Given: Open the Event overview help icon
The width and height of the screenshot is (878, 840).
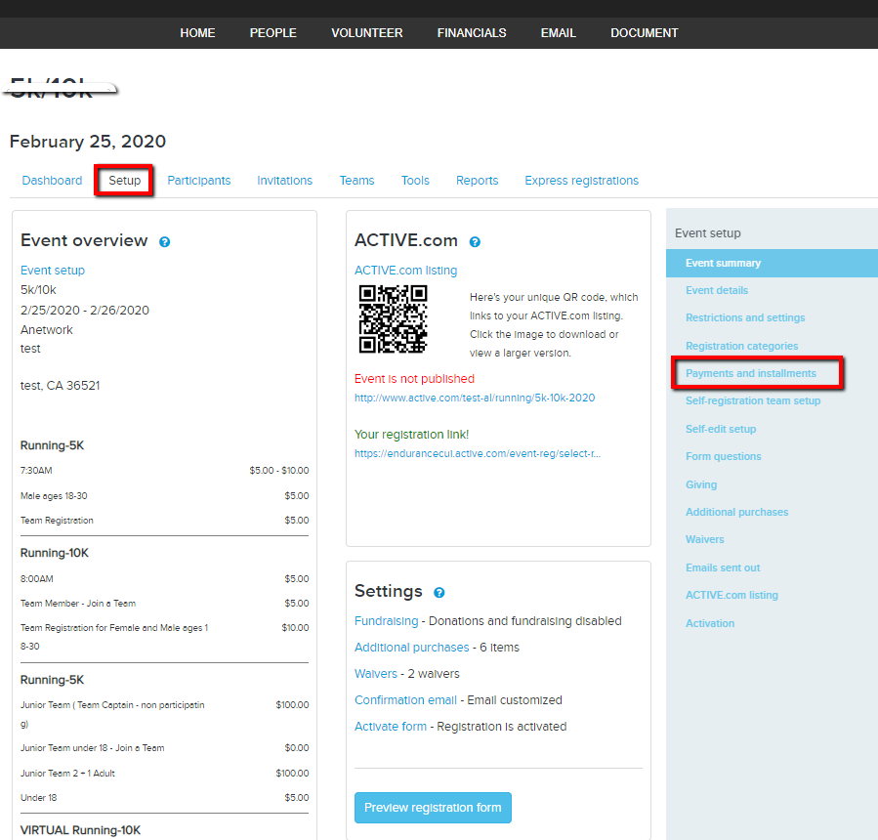Looking at the screenshot, I should (162, 240).
